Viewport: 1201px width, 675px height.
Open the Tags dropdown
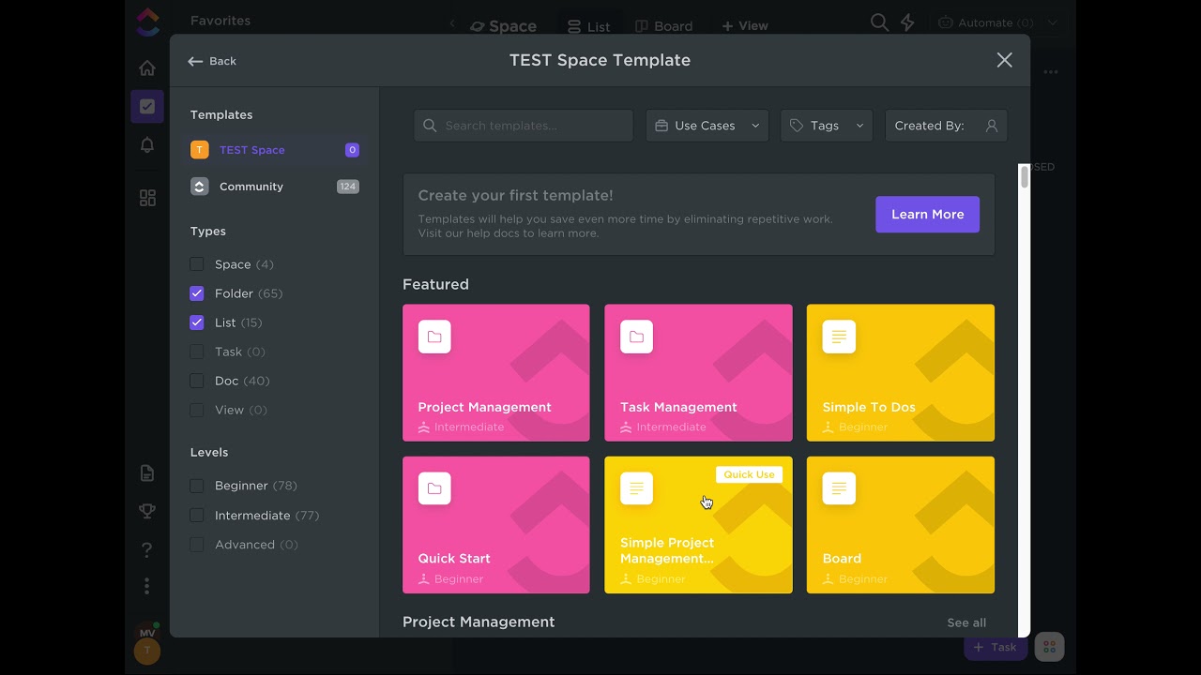(827, 126)
